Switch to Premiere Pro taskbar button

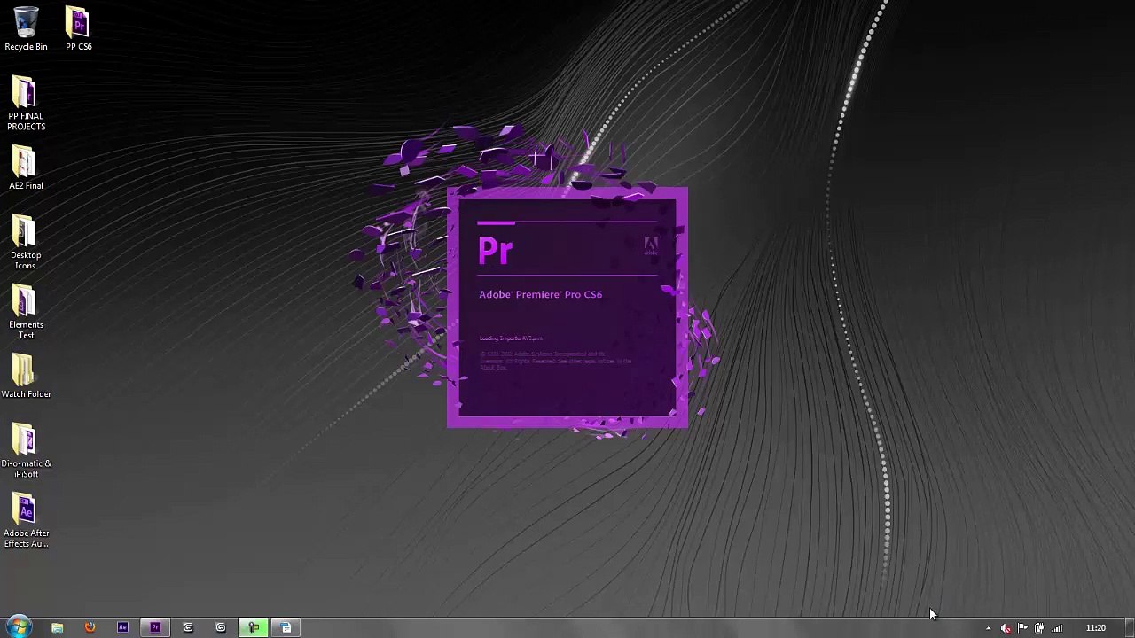[155, 627]
